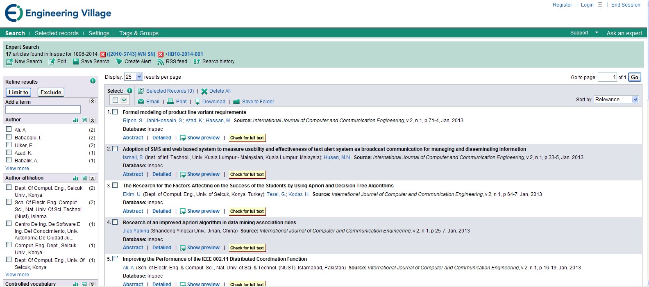The height and width of the screenshot is (287, 649).
Task: Click Ask an expert menu item
Action: point(624,33)
